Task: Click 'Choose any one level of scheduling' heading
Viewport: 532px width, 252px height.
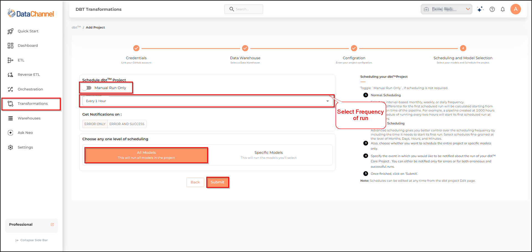Action: tap(115, 139)
